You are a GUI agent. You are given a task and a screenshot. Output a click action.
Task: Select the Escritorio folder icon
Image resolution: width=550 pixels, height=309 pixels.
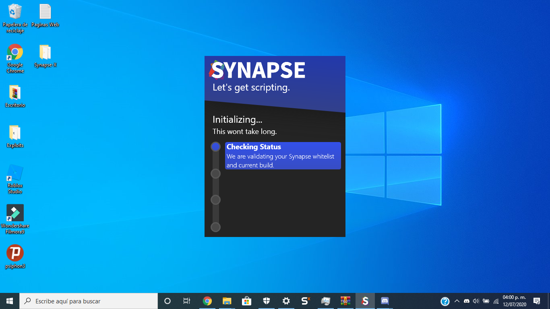[x=15, y=96]
